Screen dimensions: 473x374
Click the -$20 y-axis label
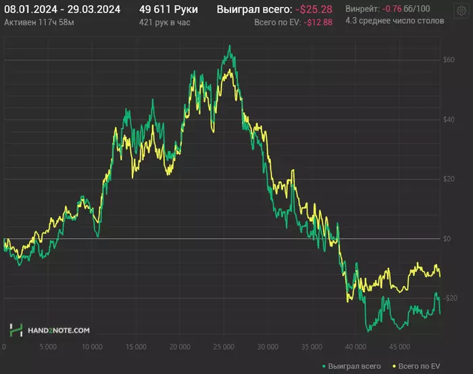(x=451, y=298)
